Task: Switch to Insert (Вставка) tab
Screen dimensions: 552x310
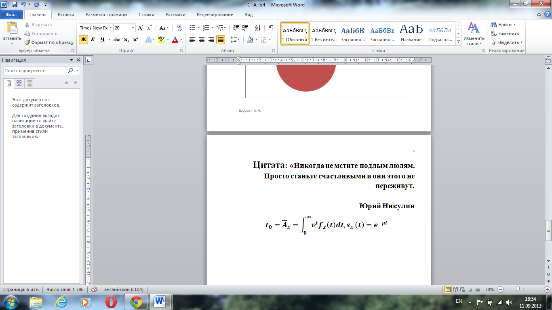Action: coord(66,15)
